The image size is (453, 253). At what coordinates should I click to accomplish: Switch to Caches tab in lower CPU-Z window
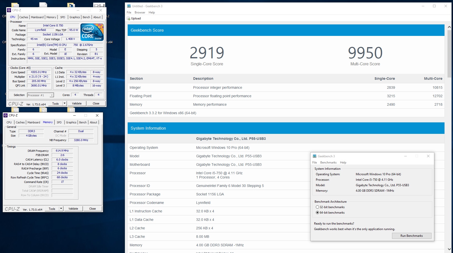20,122
